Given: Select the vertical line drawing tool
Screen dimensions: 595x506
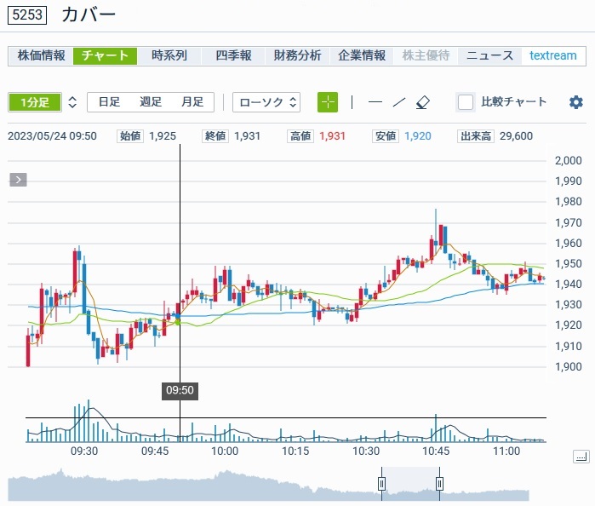Looking at the screenshot, I should (x=352, y=102).
